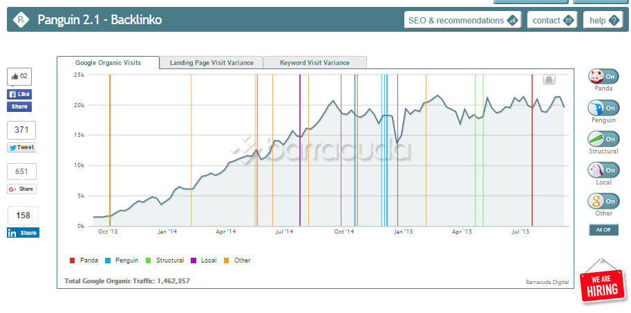
Task: Click the 20k y-axis label
Action: point(79,105)
